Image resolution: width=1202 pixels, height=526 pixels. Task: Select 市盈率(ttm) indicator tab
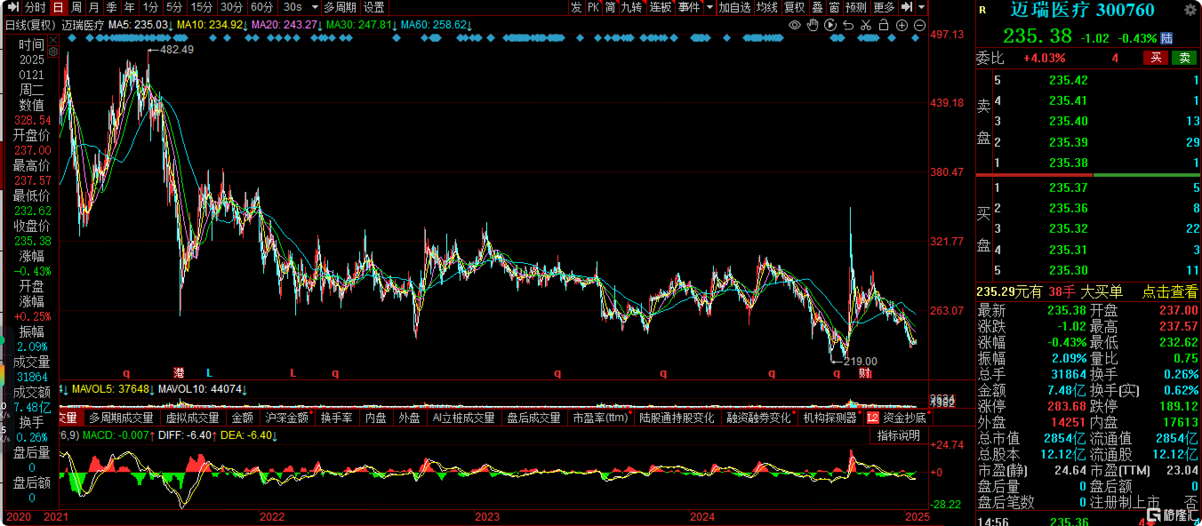click(x=600, y=418)
